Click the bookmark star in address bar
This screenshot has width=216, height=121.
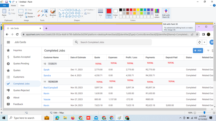pyautogui.click(x=197, y=34)
